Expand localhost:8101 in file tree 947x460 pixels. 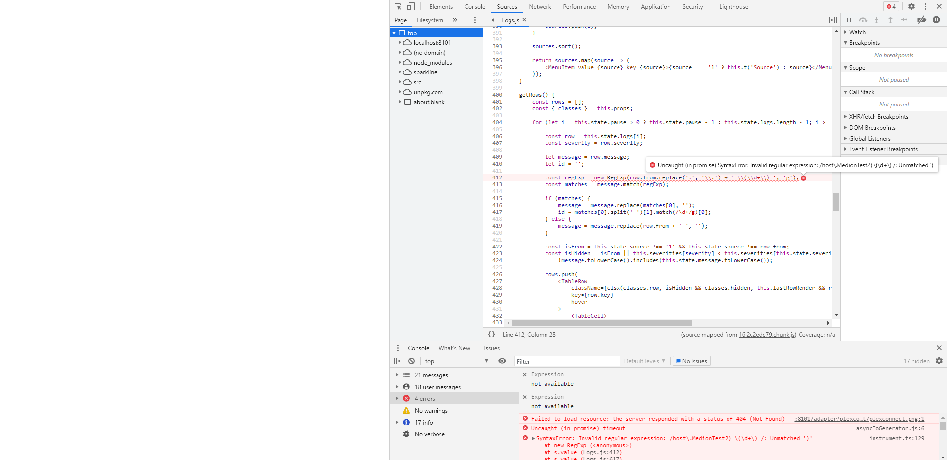pyautogui.click(x=400, y=43)
